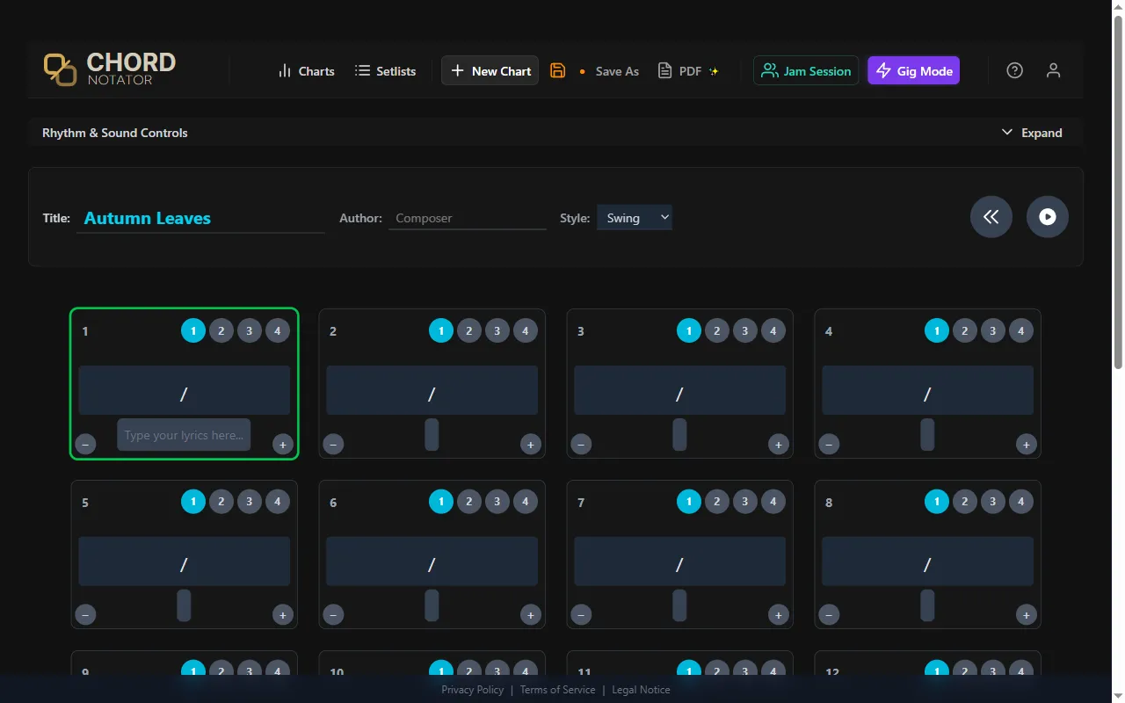
Task: Save the chart using the floppy disk icon
Action: [x=557, y=70]
